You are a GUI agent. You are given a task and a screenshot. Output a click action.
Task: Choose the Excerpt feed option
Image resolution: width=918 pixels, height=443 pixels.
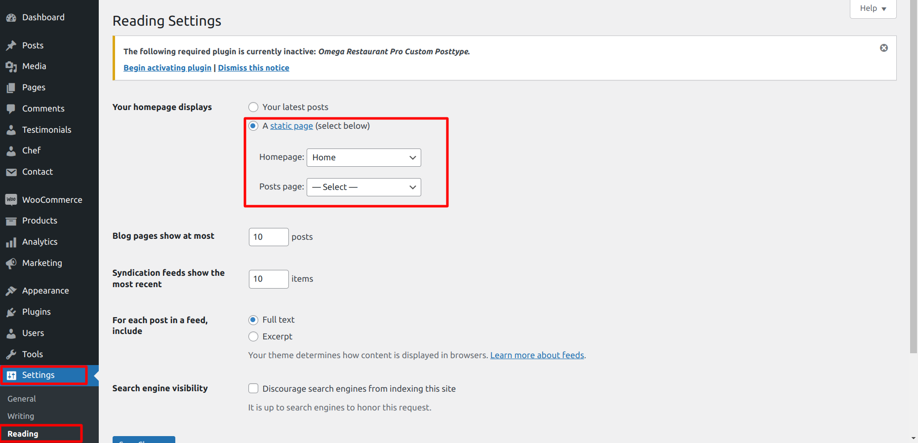pyautogui.click(x=253, y=336)
